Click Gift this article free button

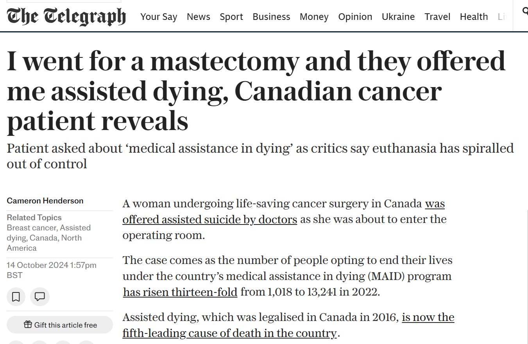(x=60, y=325)
